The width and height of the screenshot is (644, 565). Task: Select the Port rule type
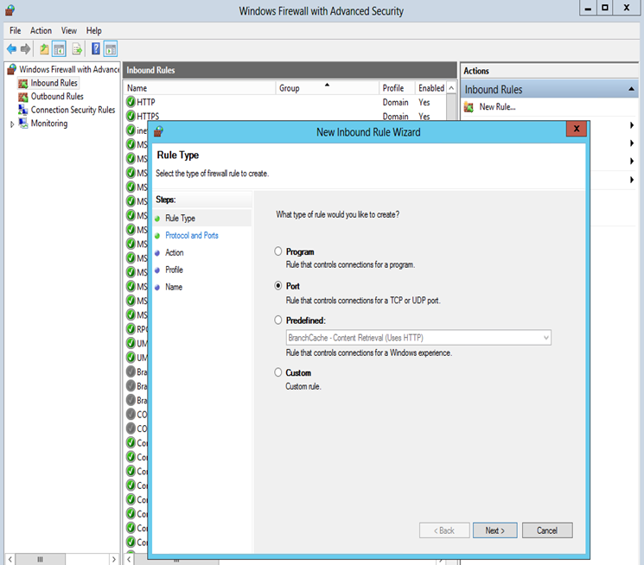point(278,285)
